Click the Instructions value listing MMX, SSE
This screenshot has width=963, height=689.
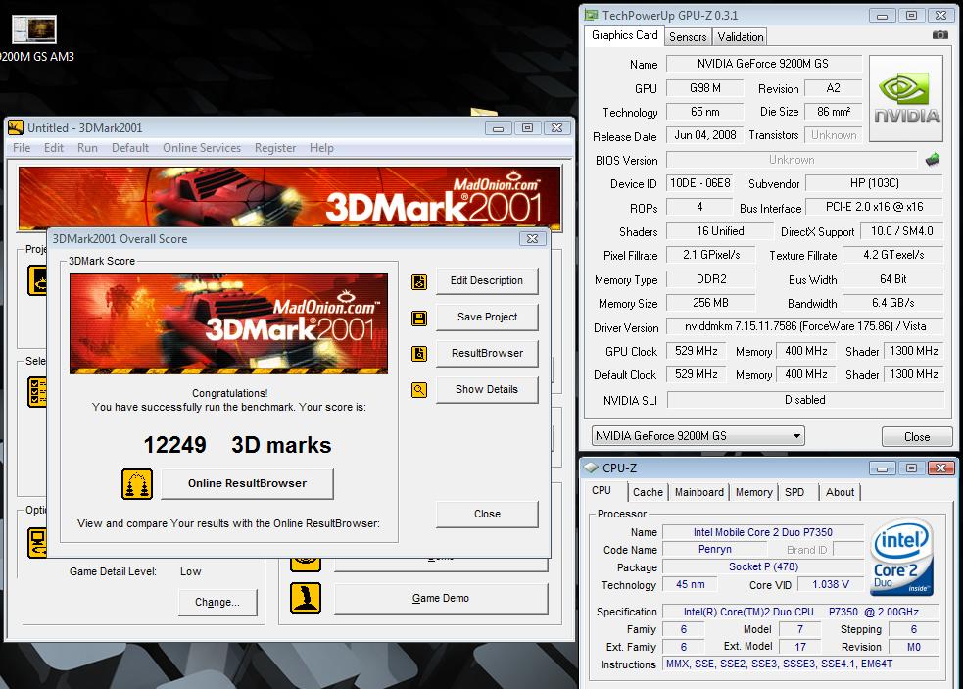[800, 664]
